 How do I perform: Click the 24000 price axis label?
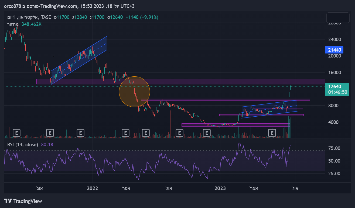click(x=335, y=40)
